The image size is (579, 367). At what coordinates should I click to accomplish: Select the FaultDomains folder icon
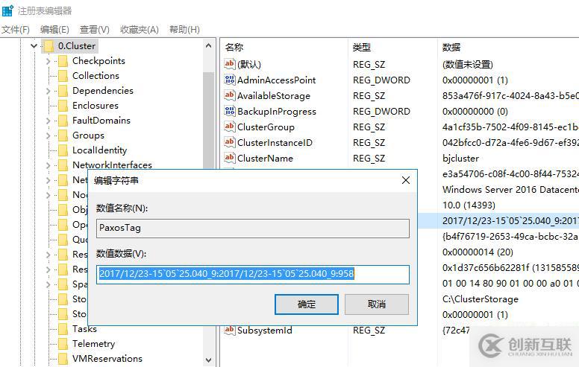tap(63, 121)
